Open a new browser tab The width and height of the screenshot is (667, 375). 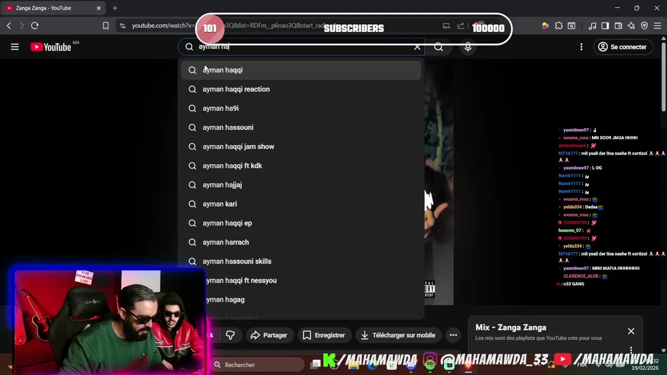click(x=115, y=8)
